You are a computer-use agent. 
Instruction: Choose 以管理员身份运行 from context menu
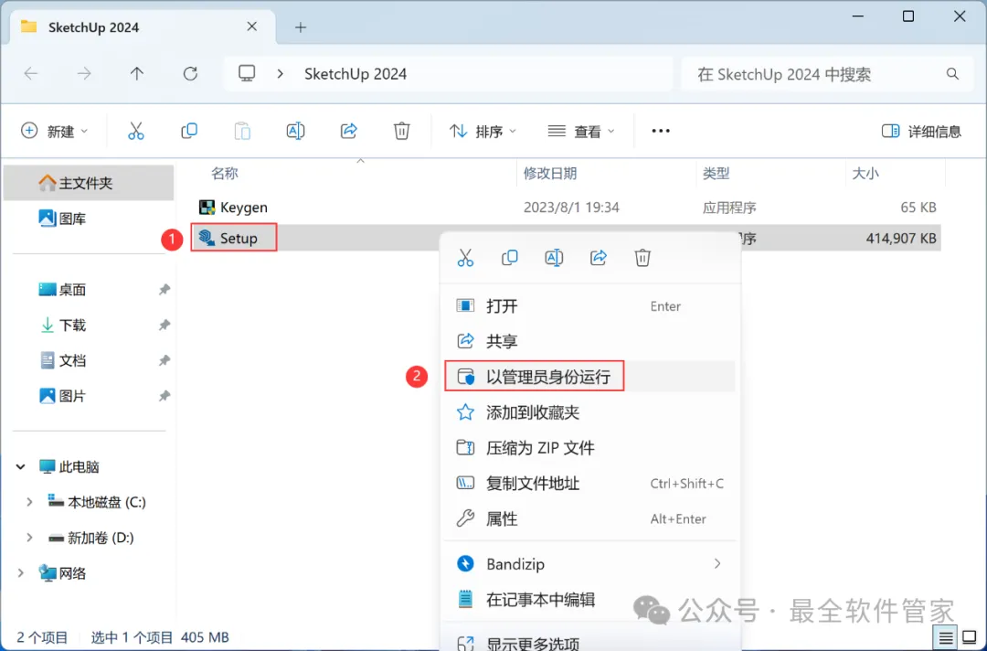[x=589, y=377]
